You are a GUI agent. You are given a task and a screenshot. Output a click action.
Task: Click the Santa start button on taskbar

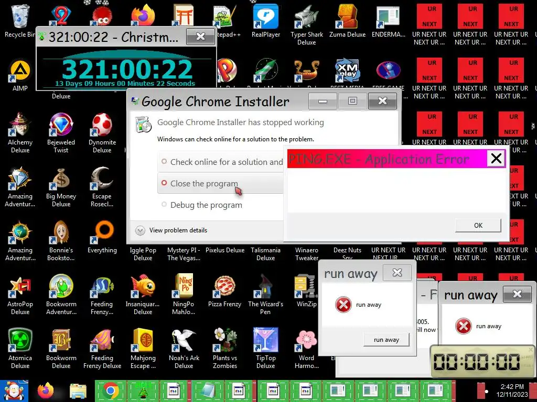coord(14,390)
